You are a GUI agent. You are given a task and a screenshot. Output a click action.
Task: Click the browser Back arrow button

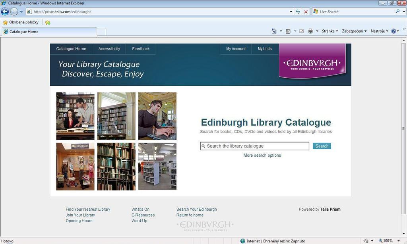pyautogui.click(x=5, y=12)
